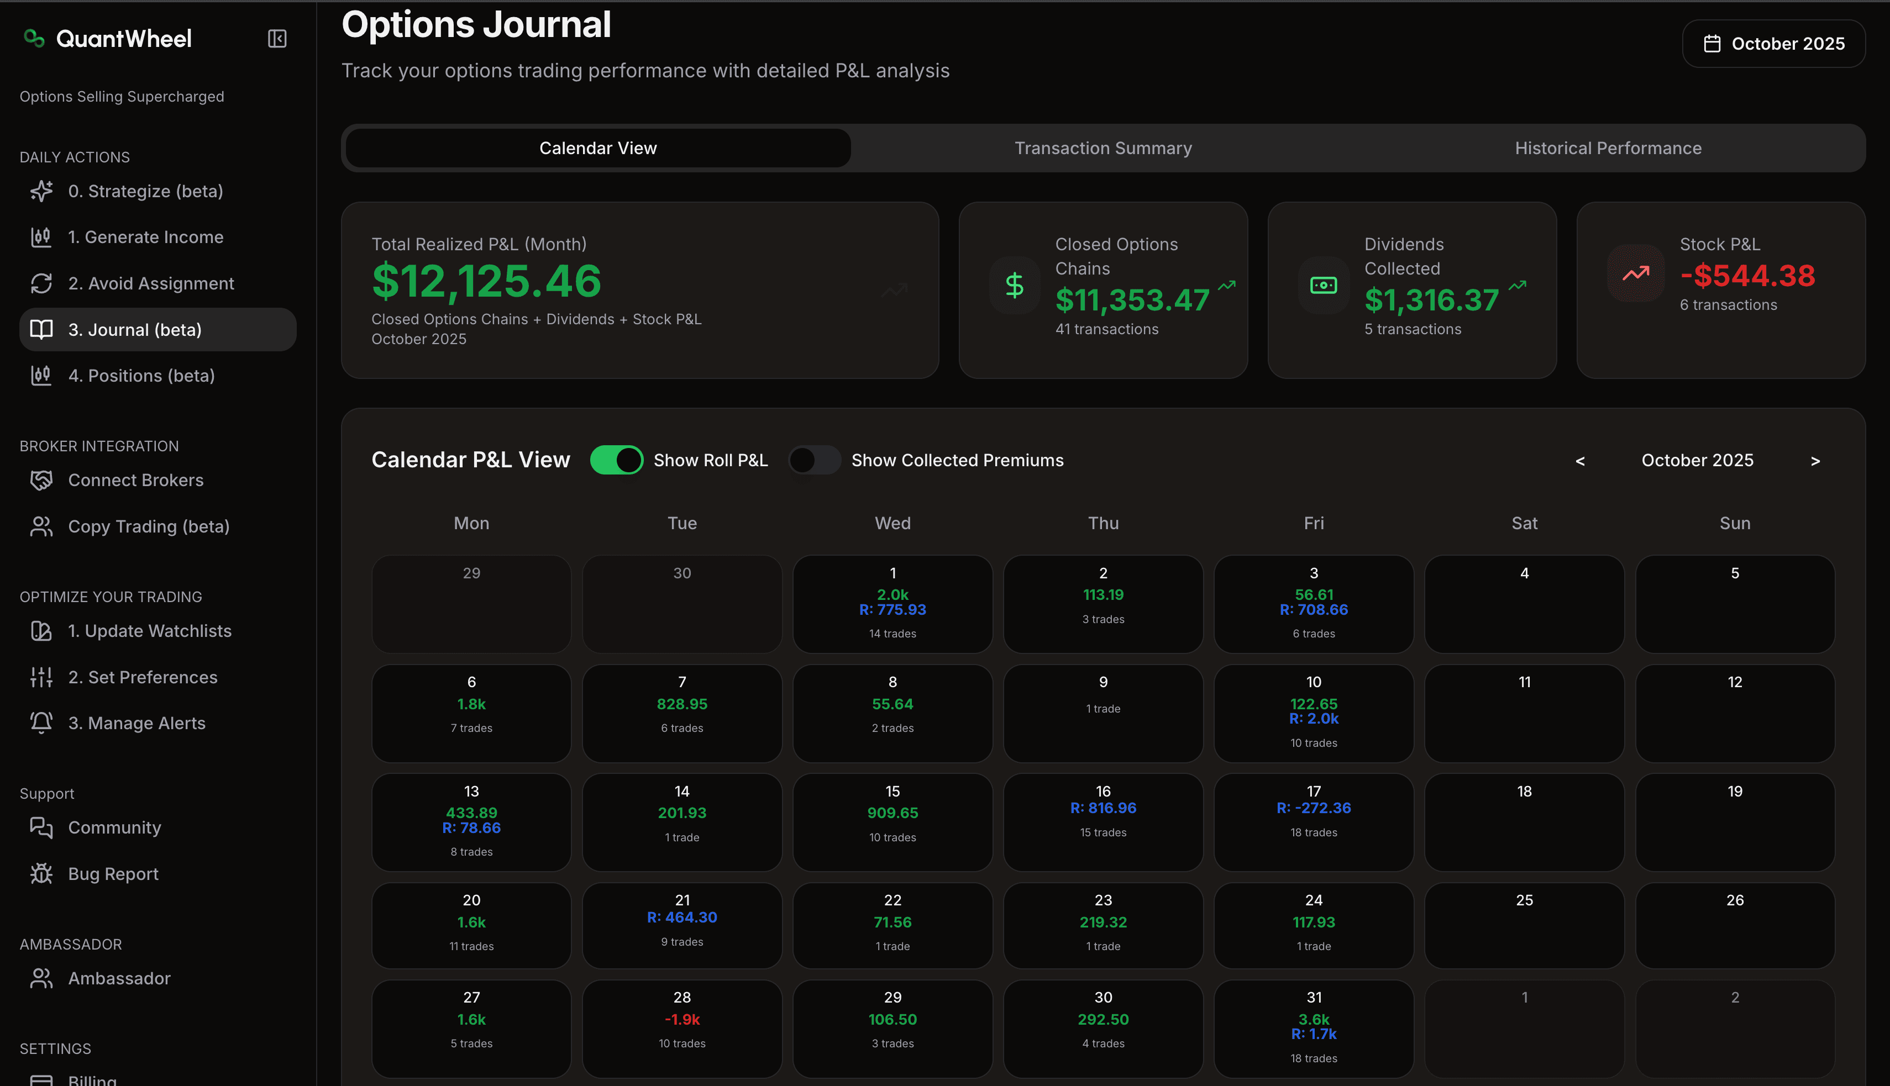Toggle Copy Trading in the sidebar
The height and width of the screenshot is (1086, 1890).
pyautogui.click(x=41, y=526)
